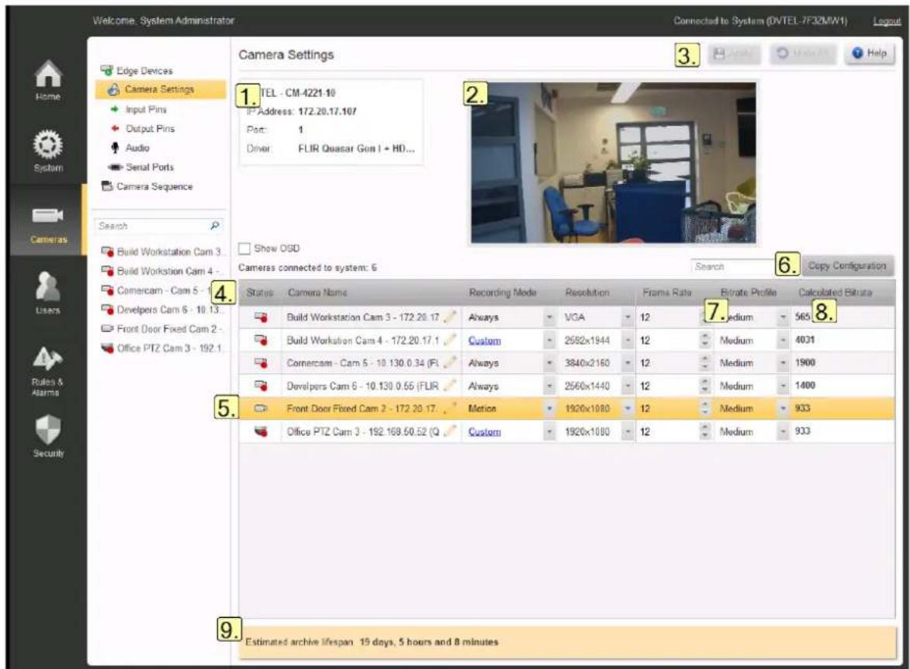This screenshot has width=910, height=669.
Task: Open Custom recording link for Office PTZ Cam 3
Action: point(485,432)
